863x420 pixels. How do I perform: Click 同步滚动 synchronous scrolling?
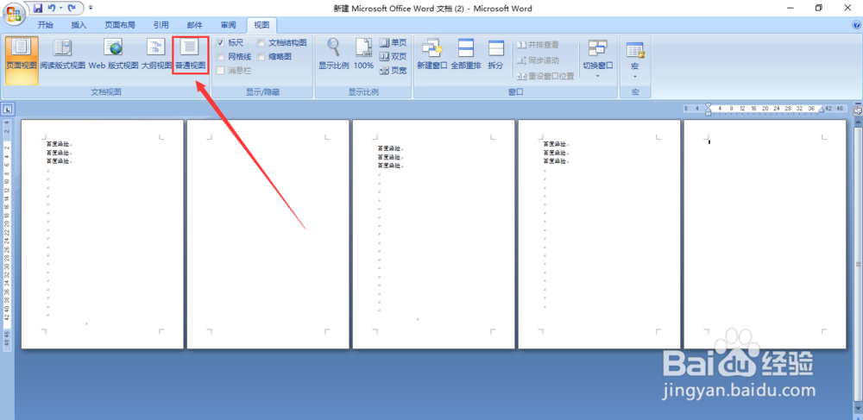pos(537,60)
